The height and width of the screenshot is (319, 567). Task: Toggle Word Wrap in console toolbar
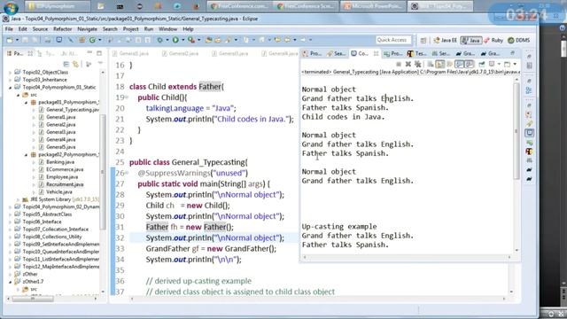click(449, 64)
